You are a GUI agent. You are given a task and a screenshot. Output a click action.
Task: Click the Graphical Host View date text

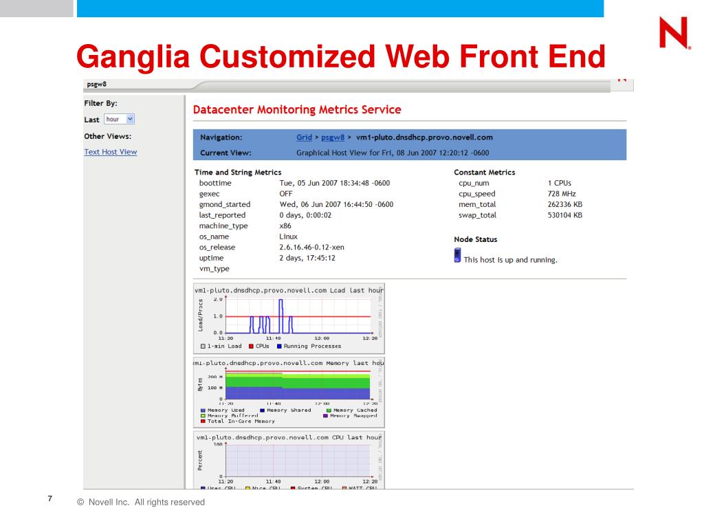click(393, 153)
